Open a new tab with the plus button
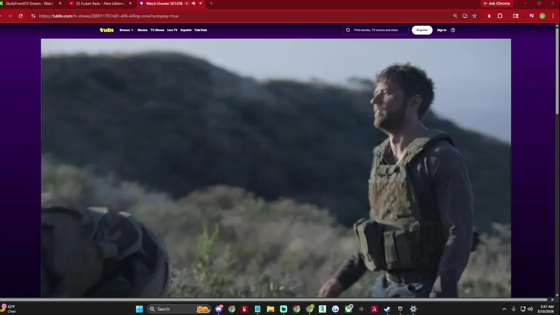The width and height of the screenshot is (560, 315). (211, 3)
